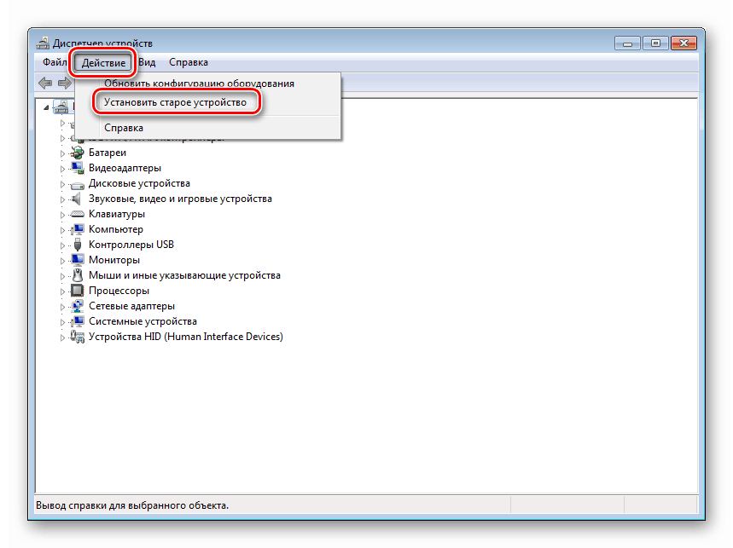Minimize the Диспетчер устройств window
This screenshot has height=548, width=733.
627,43
